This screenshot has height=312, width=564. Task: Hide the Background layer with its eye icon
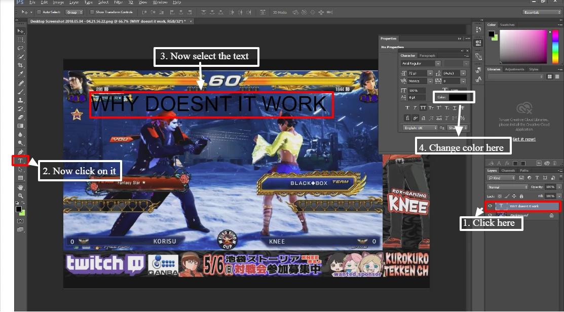[490, 215]
